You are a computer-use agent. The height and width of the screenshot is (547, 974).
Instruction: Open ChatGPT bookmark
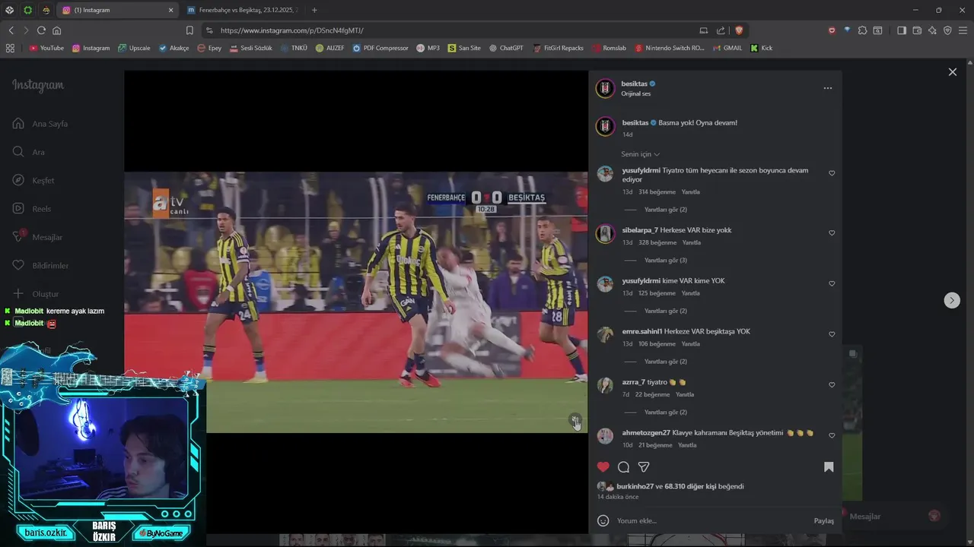coord(506,48)
